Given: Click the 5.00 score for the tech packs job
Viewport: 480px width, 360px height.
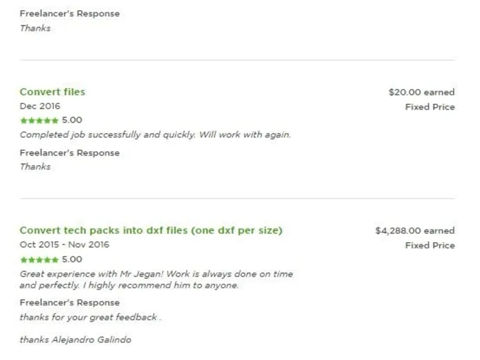Looking at the screenshot, I should click(72, 259).
